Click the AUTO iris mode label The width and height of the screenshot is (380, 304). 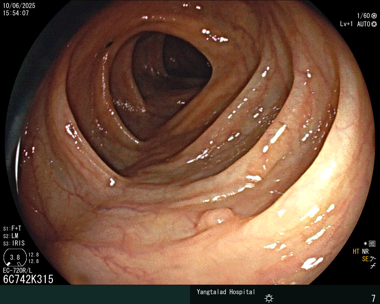pos(364,24)
